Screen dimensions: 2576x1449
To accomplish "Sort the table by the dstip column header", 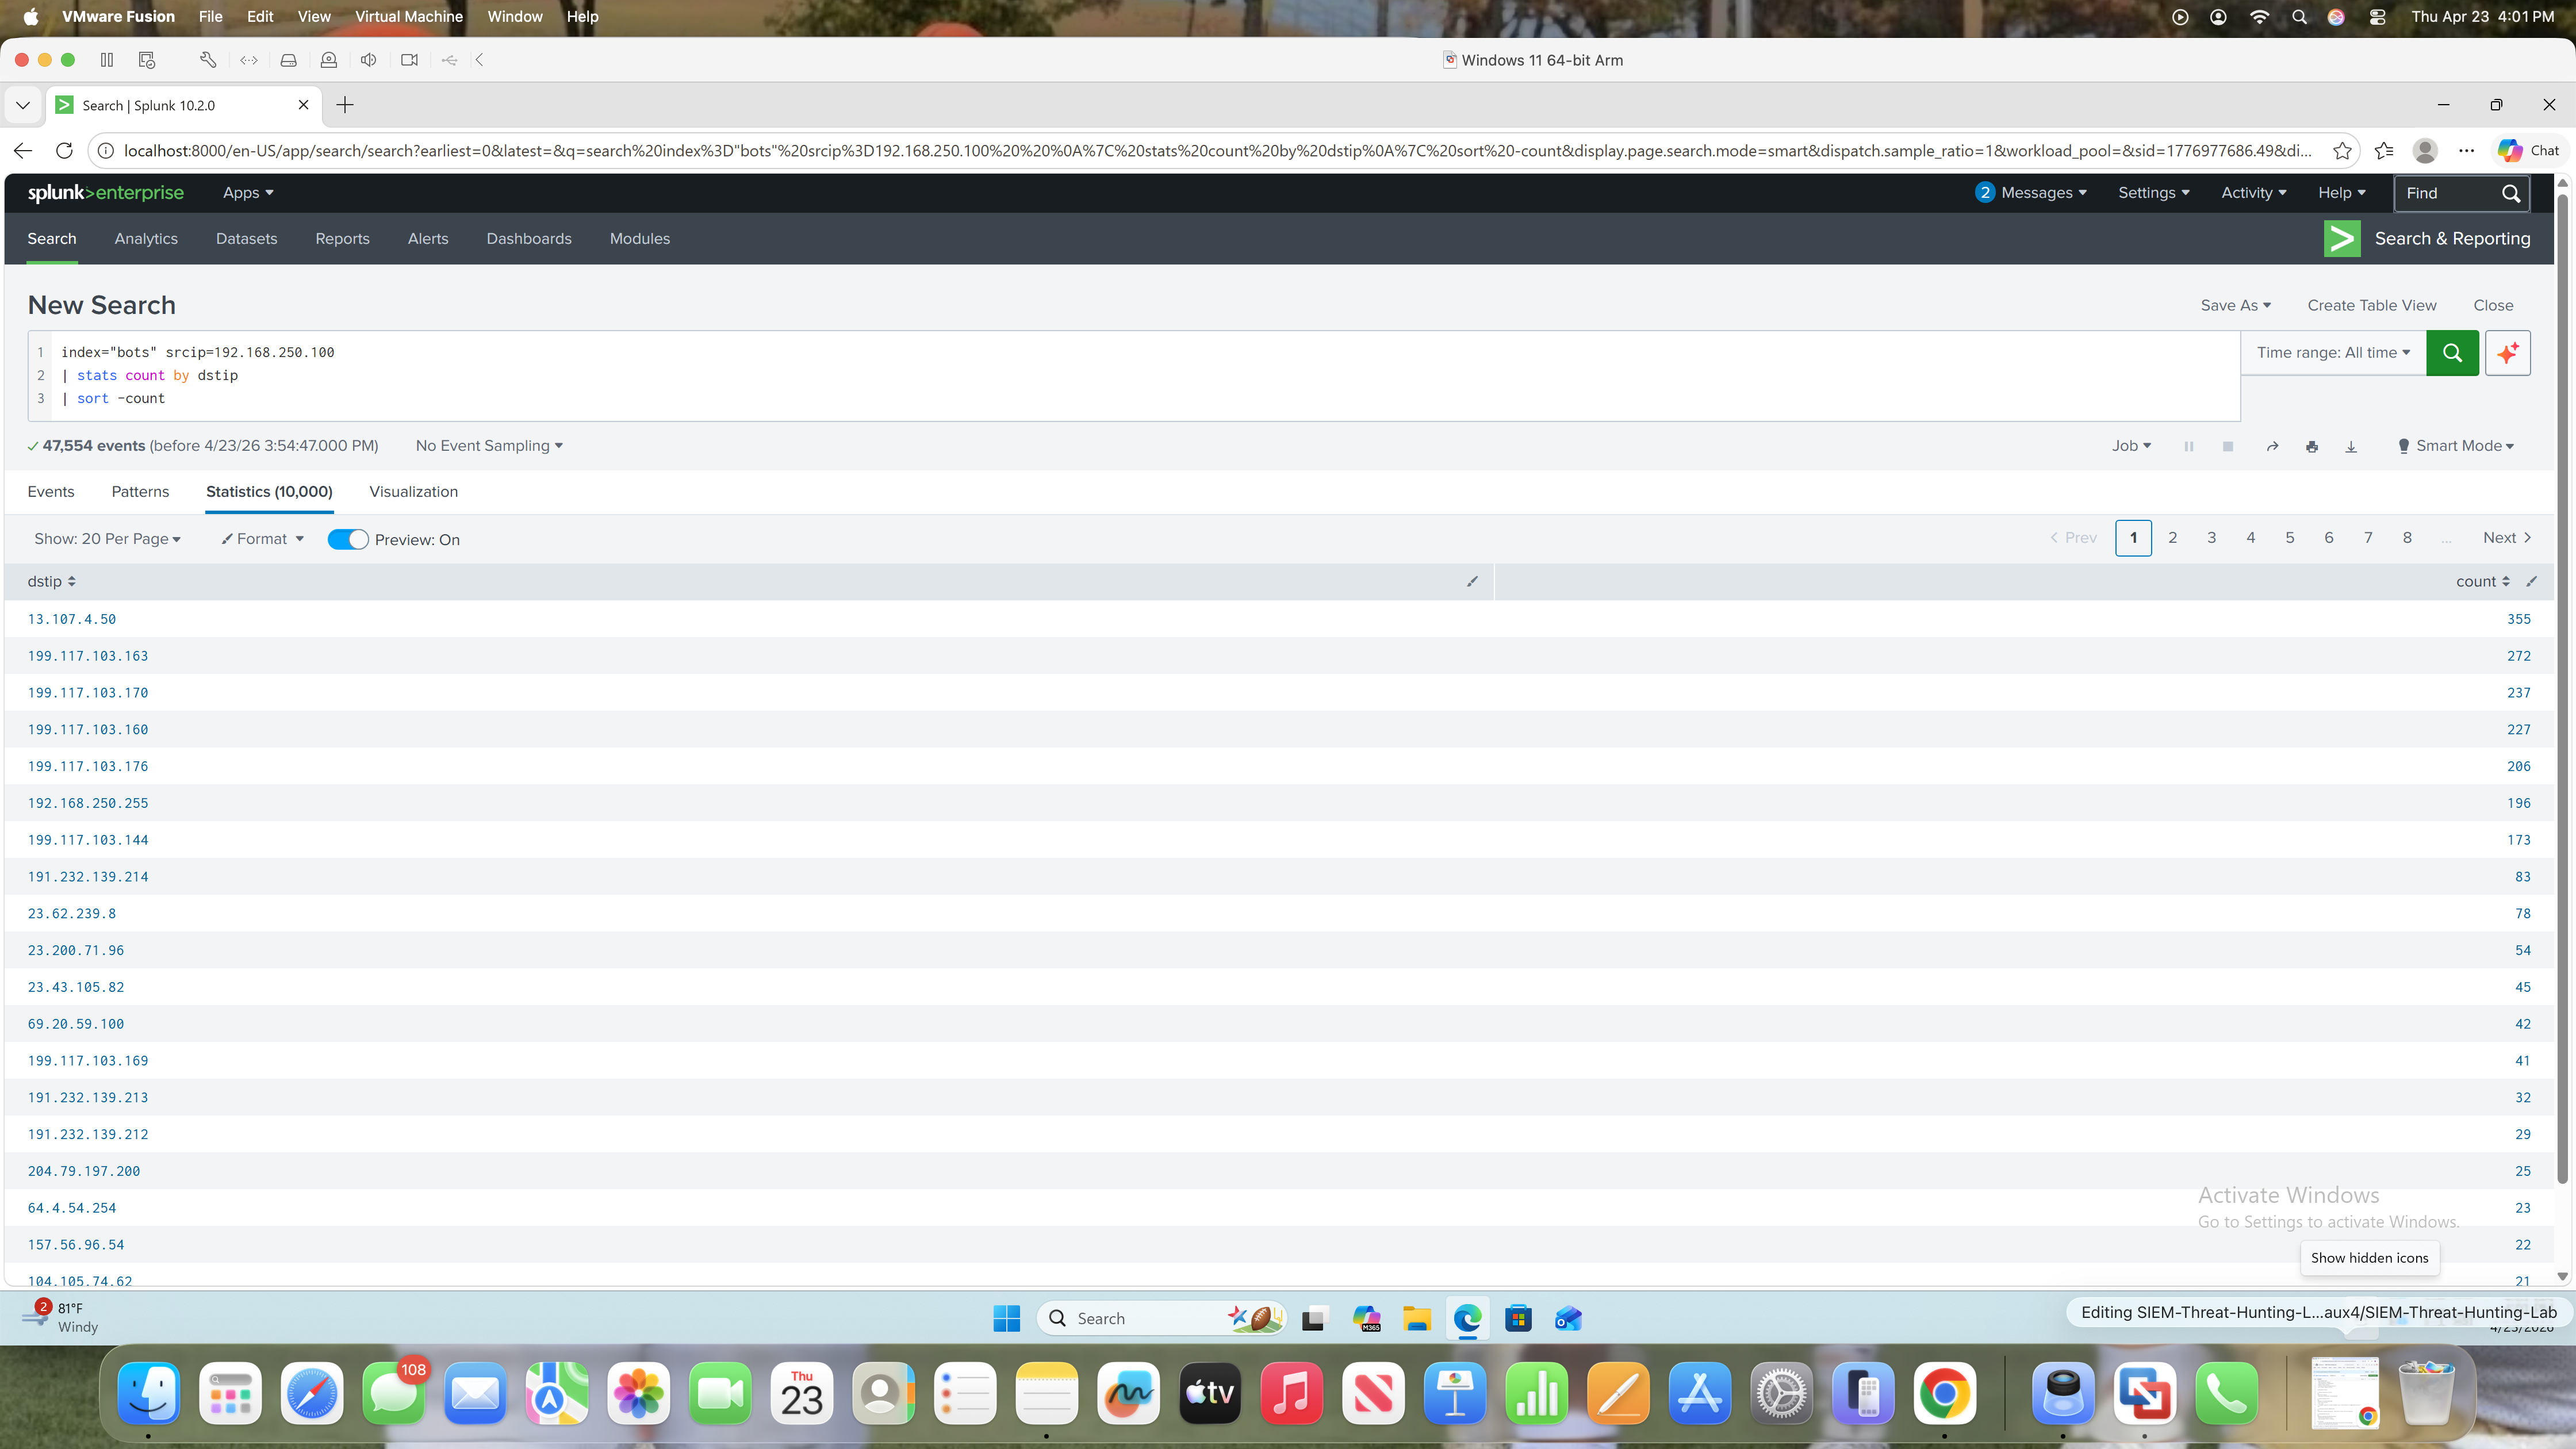I will 51,582.
